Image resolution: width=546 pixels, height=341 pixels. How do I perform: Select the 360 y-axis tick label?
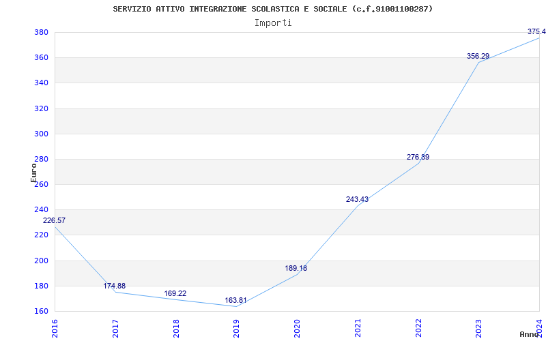click(41, 57)
